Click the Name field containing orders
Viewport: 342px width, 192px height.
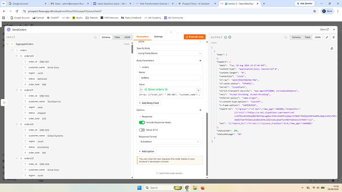pos(170,78)
